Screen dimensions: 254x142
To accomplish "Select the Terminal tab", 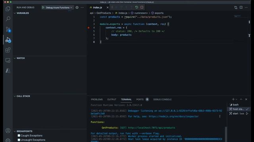I will pos(126,99).
